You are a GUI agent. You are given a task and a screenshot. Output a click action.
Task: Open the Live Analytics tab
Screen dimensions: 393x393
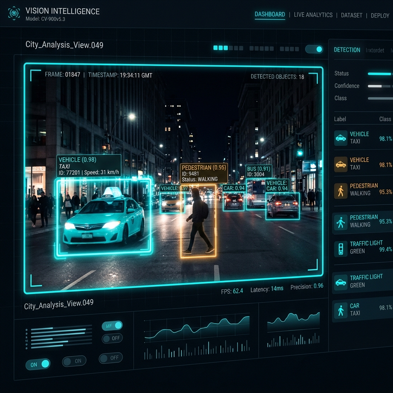click(313, 15)
